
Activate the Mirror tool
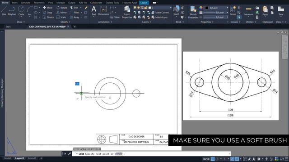point(61,13)
